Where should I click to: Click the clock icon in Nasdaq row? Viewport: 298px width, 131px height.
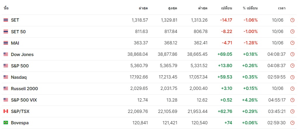(292, 77)
